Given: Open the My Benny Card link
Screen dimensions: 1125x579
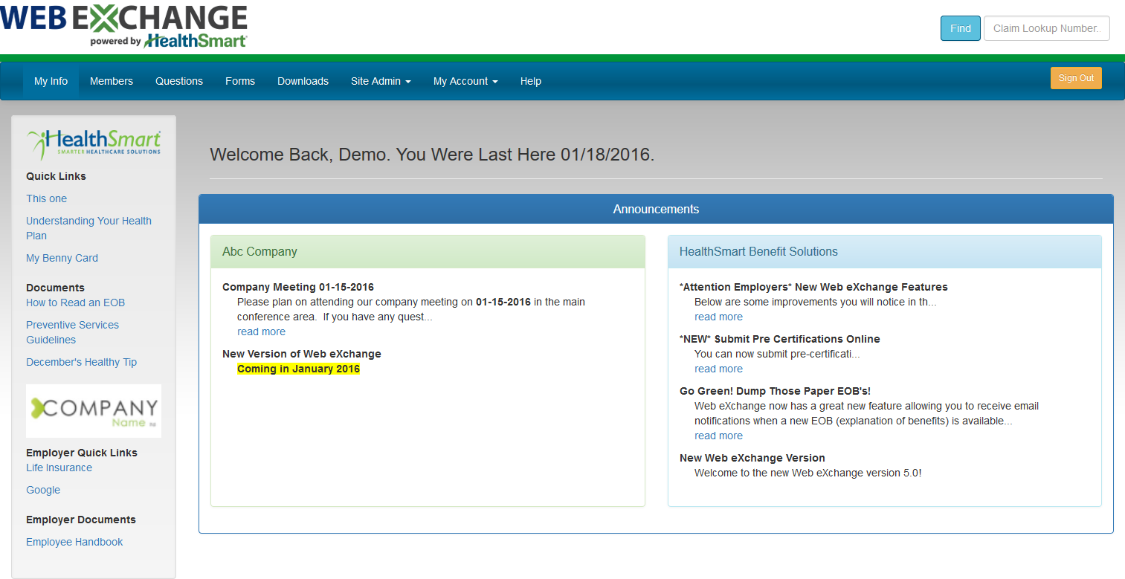Looking at the screenshot, I should coord(62,258).
